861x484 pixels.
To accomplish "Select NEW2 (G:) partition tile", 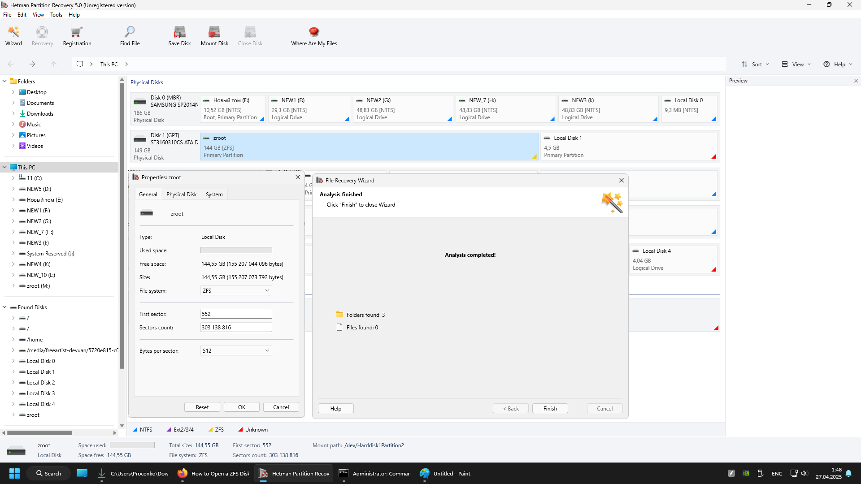I will tap(403, 108).
